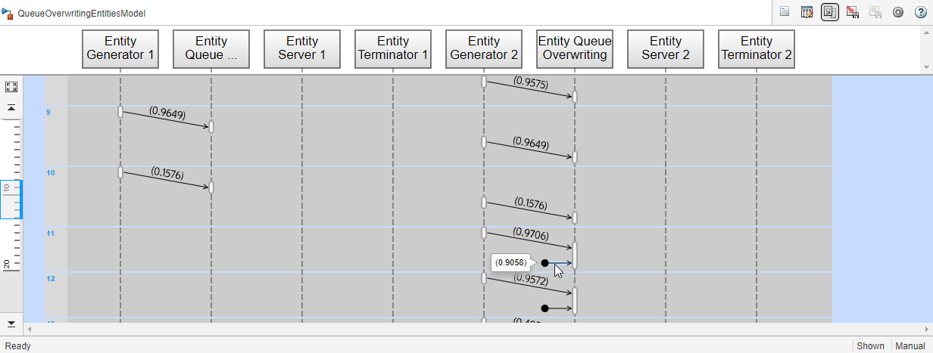This screenshot has height=353, width=933.
Task: Click the black dot by the (0.9058) tooltip
Action: (x=545, y=263)
